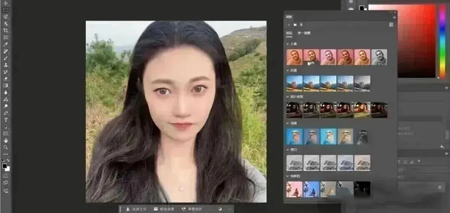Apply the grayscale portrait preset thumbnail

(x=379, y=57)
